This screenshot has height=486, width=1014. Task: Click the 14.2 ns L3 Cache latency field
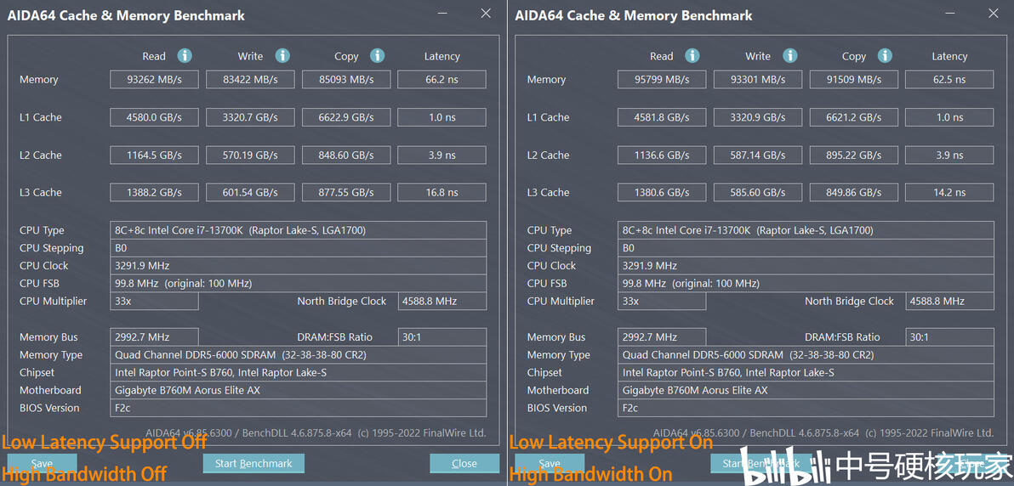pyautogui.click(x=949, y=193)
